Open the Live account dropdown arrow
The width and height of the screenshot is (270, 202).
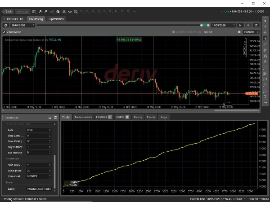click(267, 11)
